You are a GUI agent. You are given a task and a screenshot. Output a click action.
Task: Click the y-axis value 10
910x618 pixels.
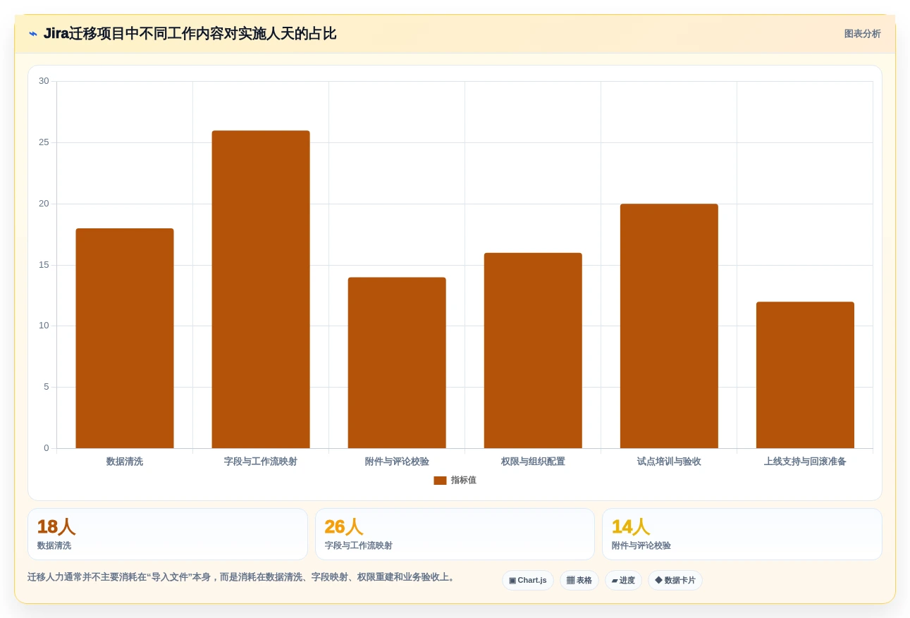pos(44,326)
